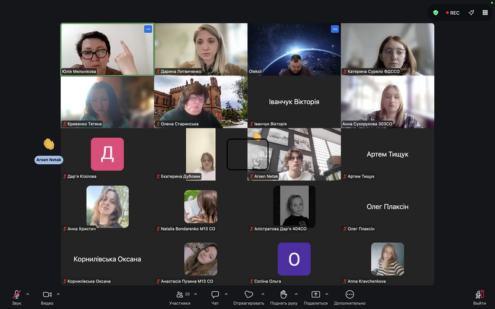The image size is (495, 309).
Task: Change the layout with grid view icon
Action: coord(484,12)
